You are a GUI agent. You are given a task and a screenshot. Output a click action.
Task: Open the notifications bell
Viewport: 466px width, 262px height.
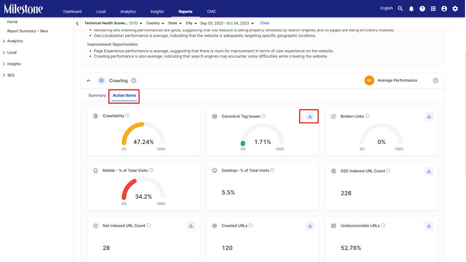point(411,9)
